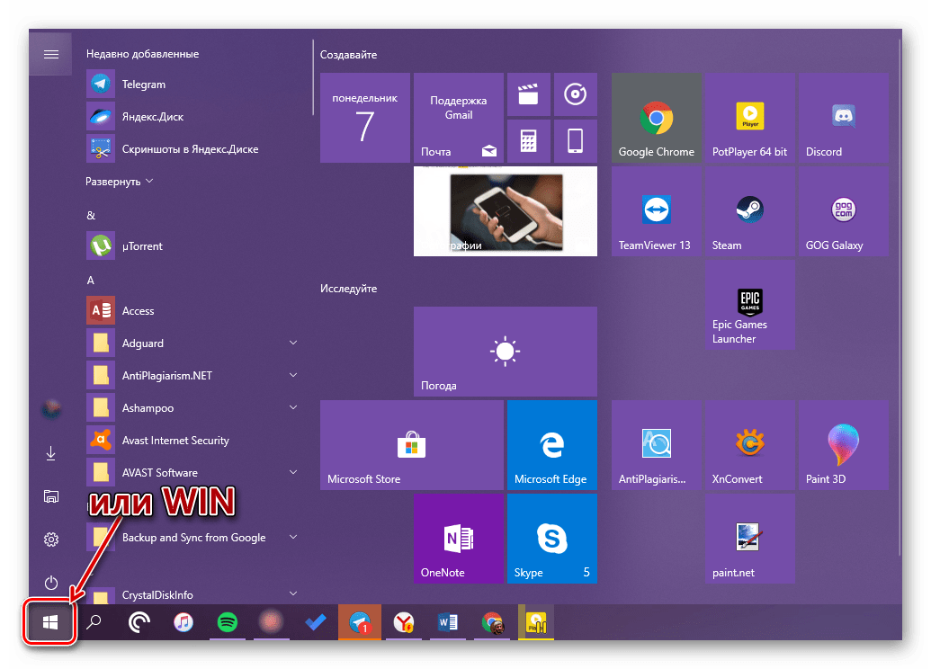Image resolution: width=931 pixels, height=669 pixels.
Task: Launch PotPlayer 64 bit tile
Action: pyautogui.click(x=750, y=118)
